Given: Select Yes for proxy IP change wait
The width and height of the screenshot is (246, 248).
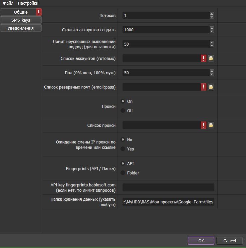Looking at the screenshot, I should pos(123,149).
